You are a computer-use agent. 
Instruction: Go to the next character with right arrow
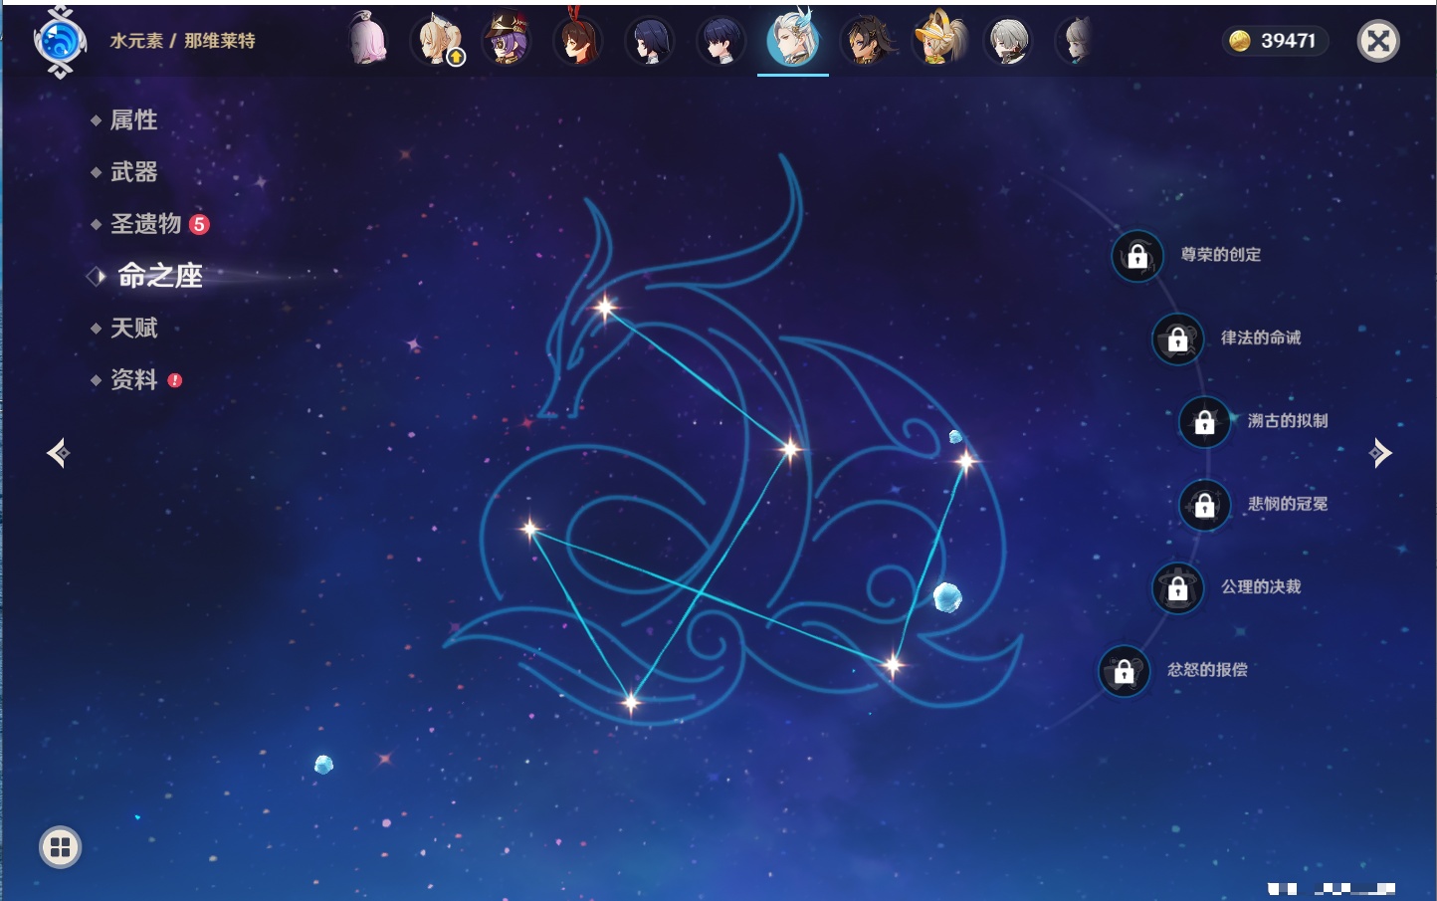pyautogui.click(x=1380, y=453)
